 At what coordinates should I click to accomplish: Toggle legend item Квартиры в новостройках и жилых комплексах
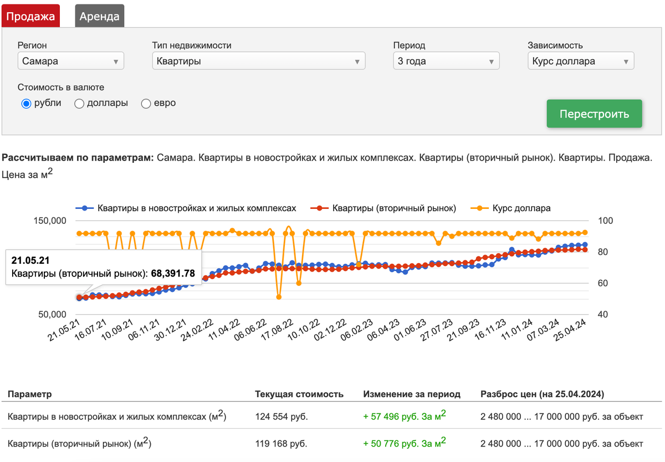tap(186, 208)
